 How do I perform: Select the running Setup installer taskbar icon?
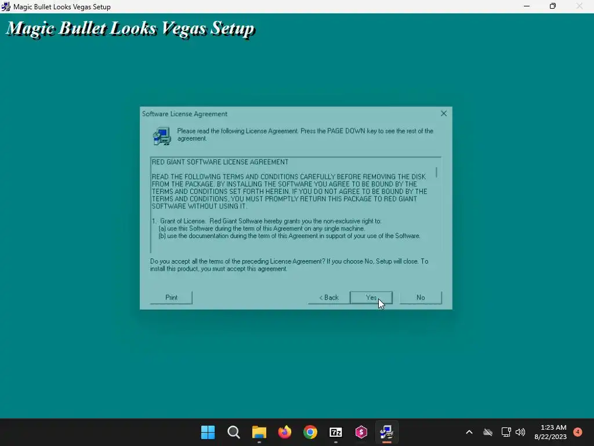387,432
